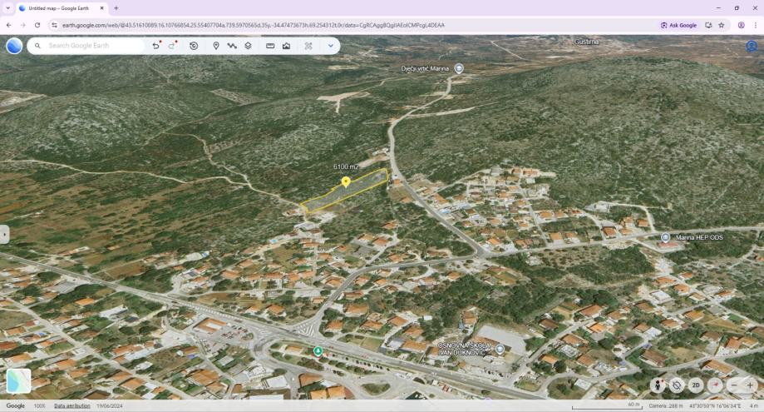764x412 pixels.
Task: Open the install app icon in address bar
Action: tap(708, 25)
